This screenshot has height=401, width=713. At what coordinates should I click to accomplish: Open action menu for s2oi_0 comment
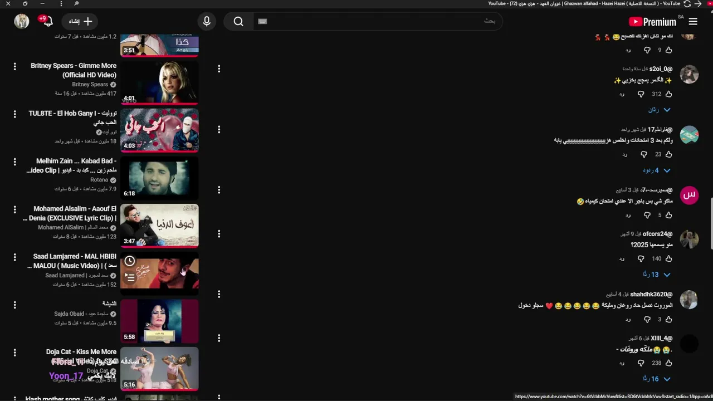[x=219, y=69]
